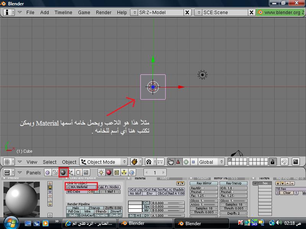Toggle the ZTransp option
The image size is (306, 229).
click(x=94, y=208)
